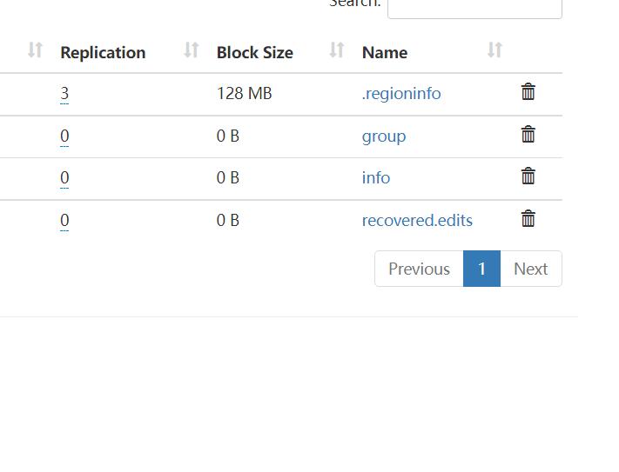Click replication value 0 in group row
The image size is (619, 472).
point(64,136)
